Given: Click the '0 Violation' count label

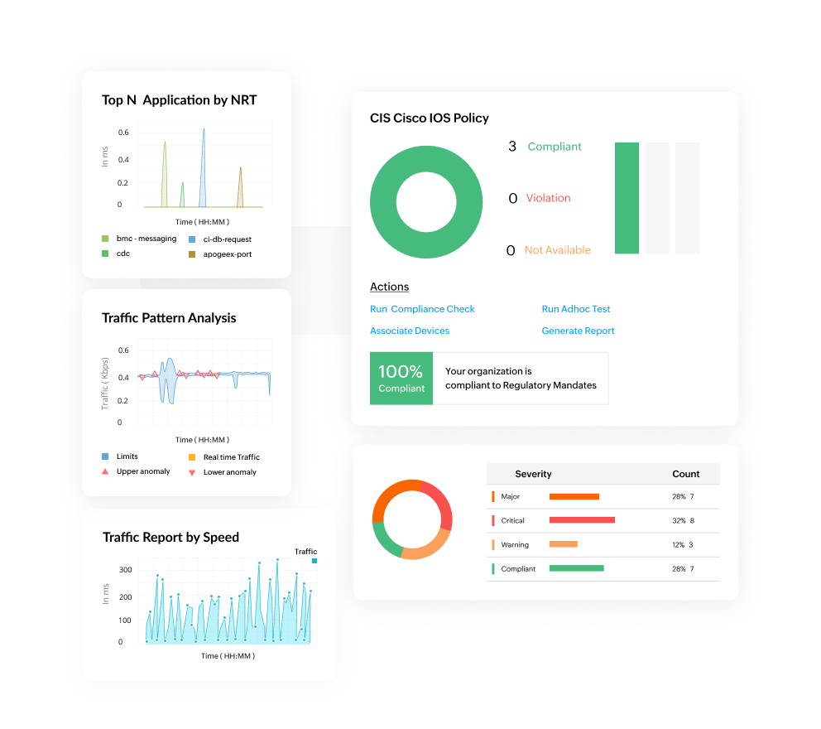Looking at the screenshot, I should click(x=540, y=198).
